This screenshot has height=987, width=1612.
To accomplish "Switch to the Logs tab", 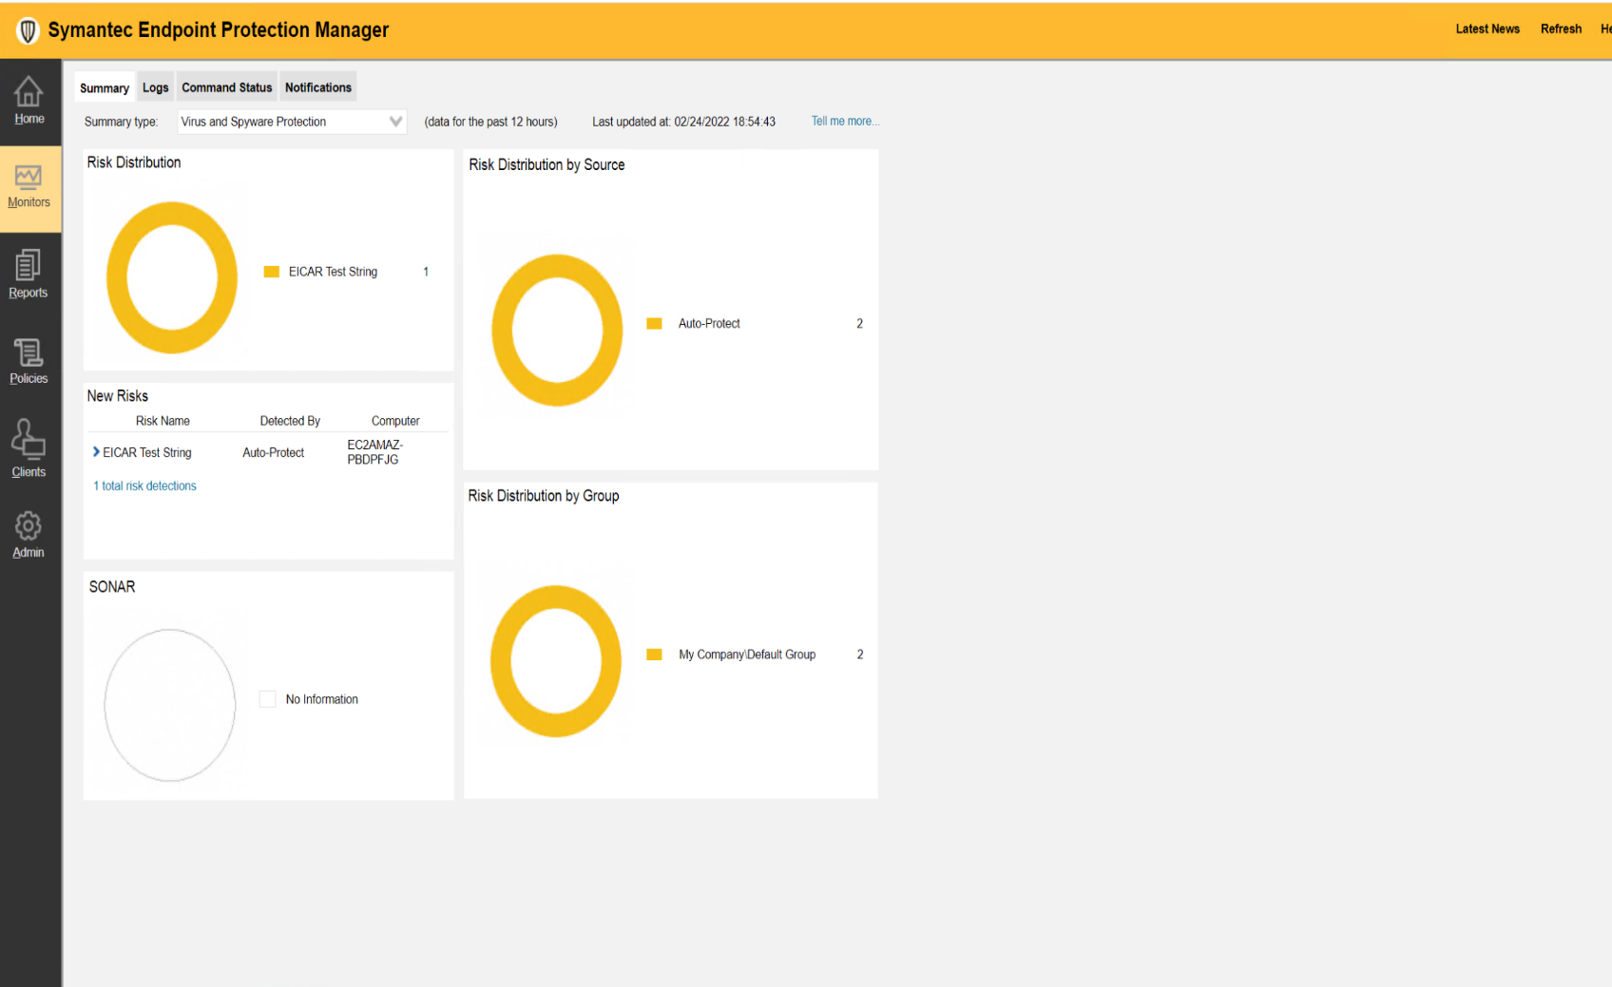I will point(155,86).
